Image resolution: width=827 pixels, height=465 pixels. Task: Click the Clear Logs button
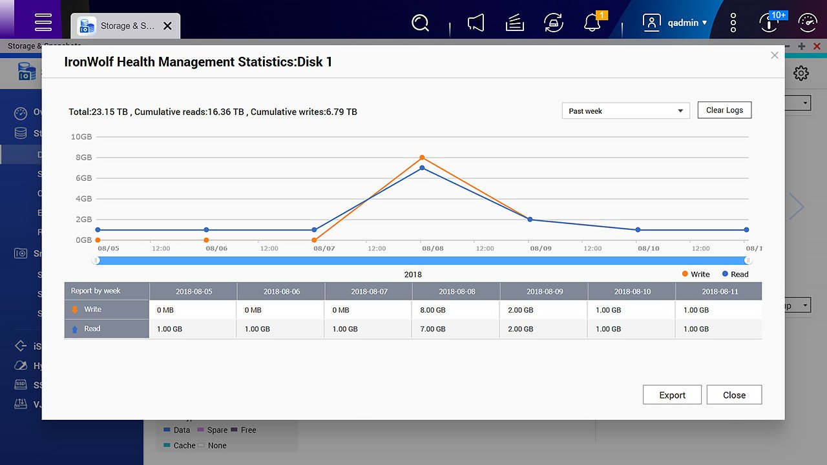[x=724, y=110]
